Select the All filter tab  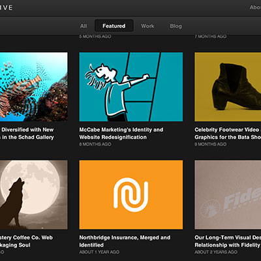pos(84,26)
